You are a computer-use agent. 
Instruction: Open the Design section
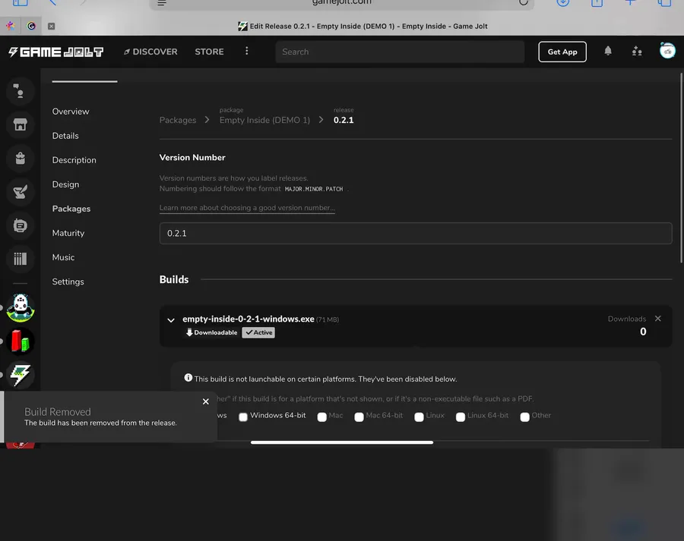[66, 184]
